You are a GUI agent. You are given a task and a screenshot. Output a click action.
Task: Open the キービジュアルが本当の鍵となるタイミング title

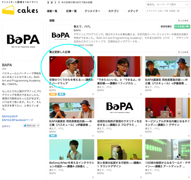point(167,123)
